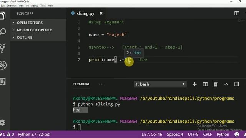
Task: Split the terminal pane
Action: (205, 84)
